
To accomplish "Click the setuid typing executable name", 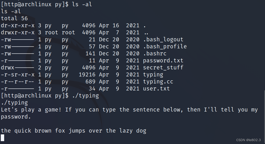I will coord(153,75).
